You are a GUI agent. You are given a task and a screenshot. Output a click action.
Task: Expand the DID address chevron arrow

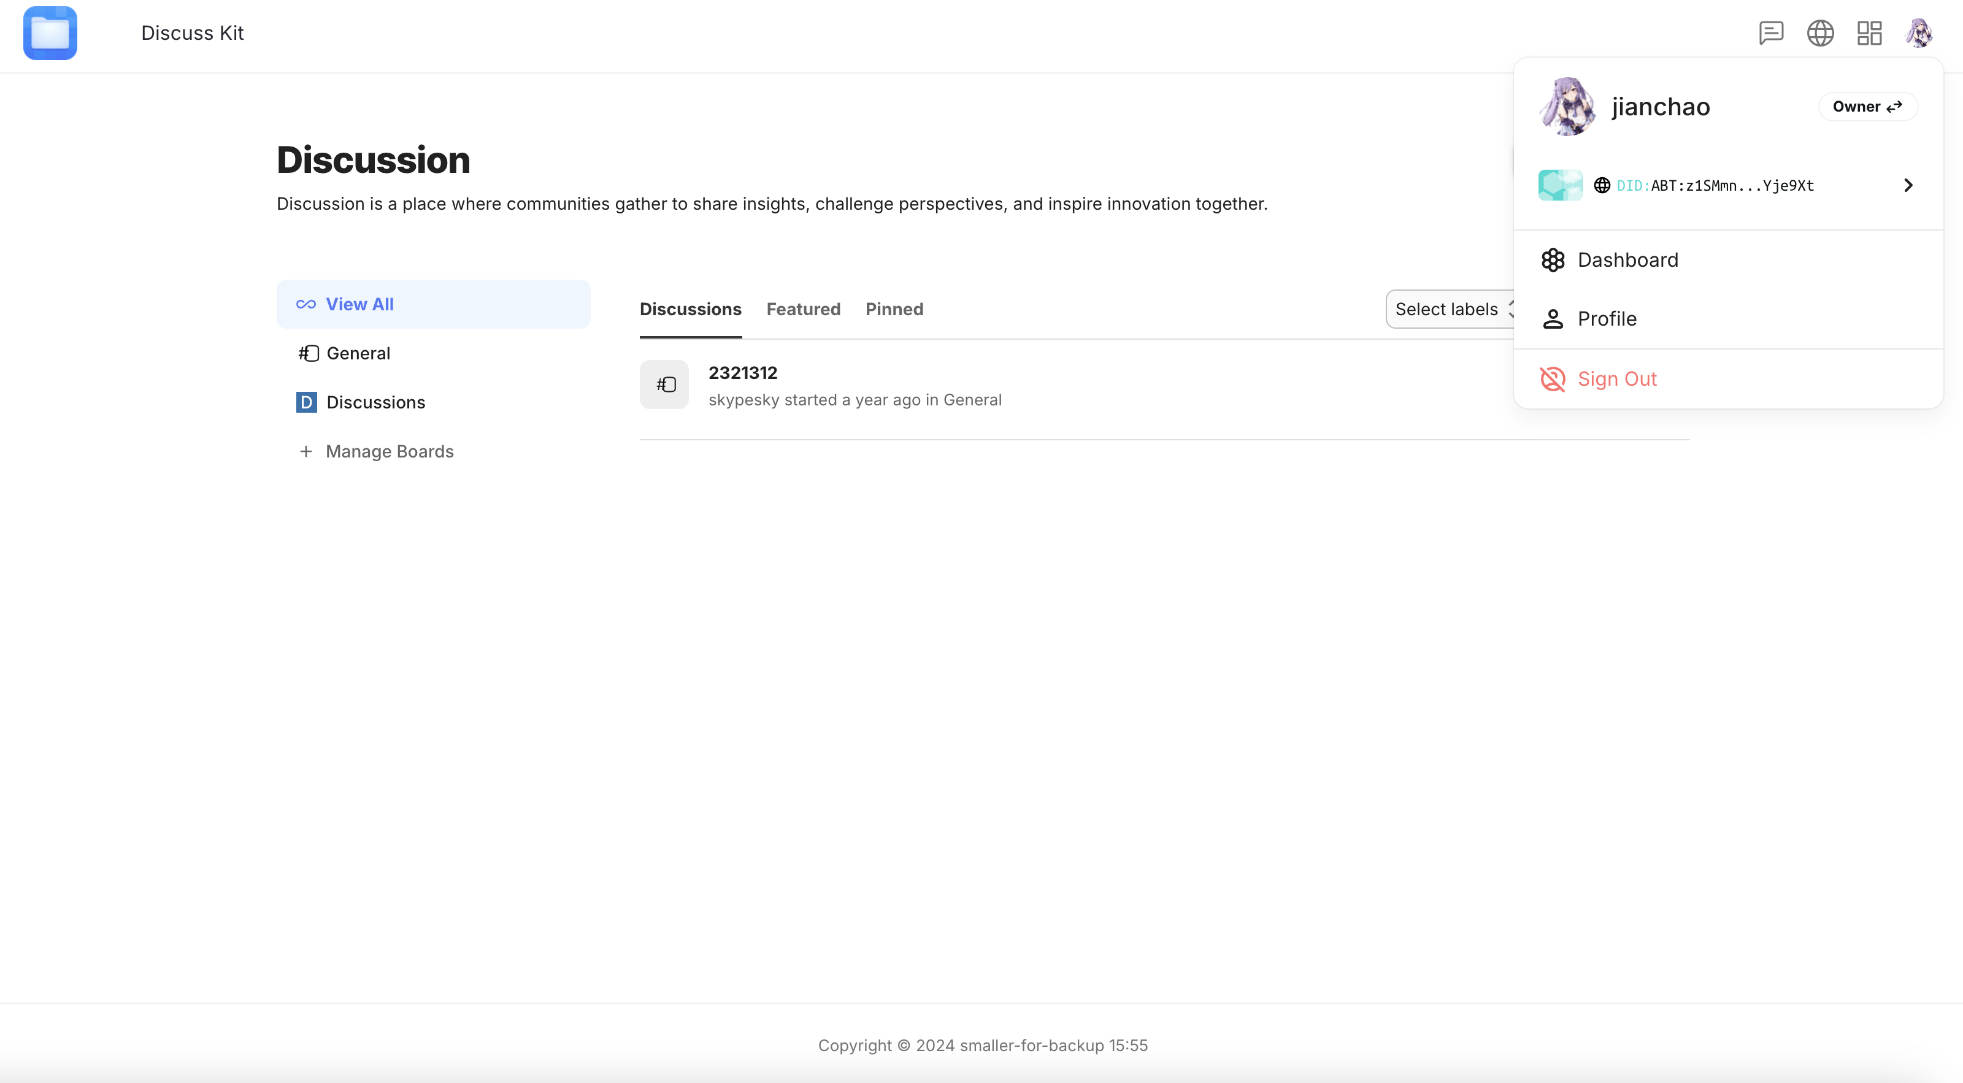coord(1908,185)
